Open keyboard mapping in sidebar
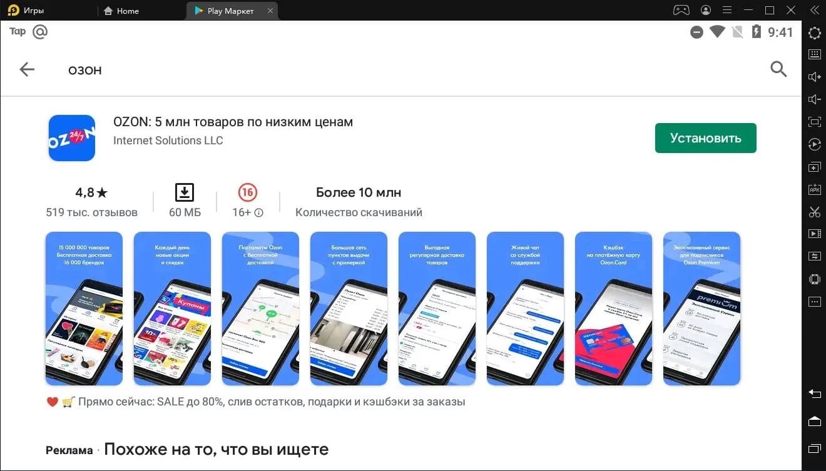The height and width of the screenshot is (471, 826). click(x=814, y=54)
